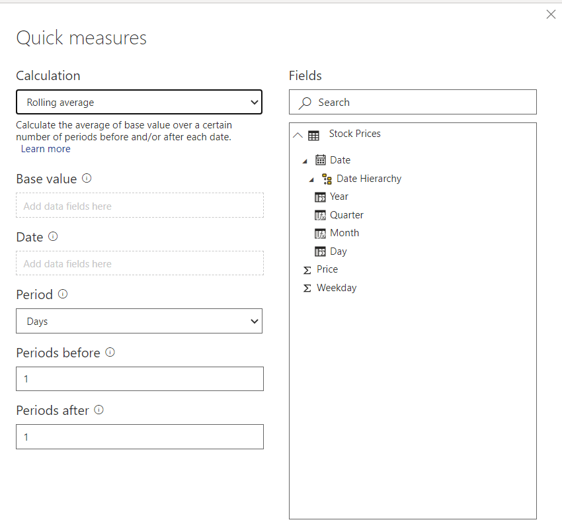
Task: Select the Month hierarchy level
Action: [344, 233]
